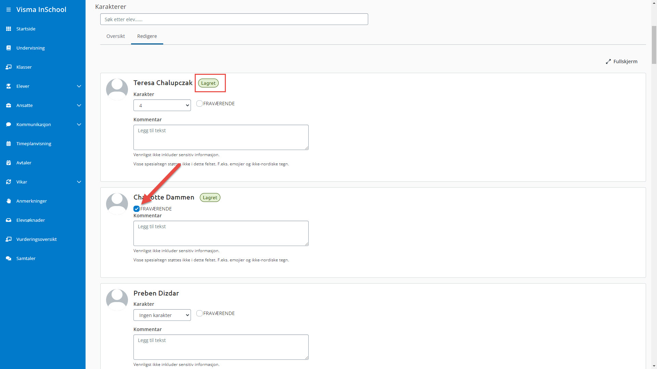Image resolution: width=657 pixels, height=369 pixels.
Task: Click the Elever sidebar icon
Action: [9, 86]
